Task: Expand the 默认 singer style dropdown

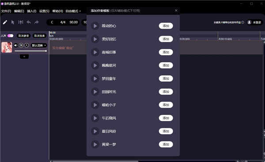Action: [x=39, y=45]
